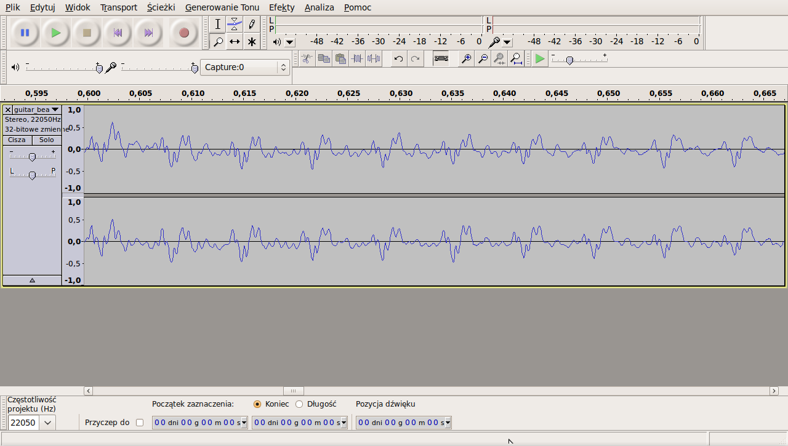Image resolution: width=788 pixels, height=446 pixels.
Task: Open the Ścieżki menu
Action: pos(161,7)
